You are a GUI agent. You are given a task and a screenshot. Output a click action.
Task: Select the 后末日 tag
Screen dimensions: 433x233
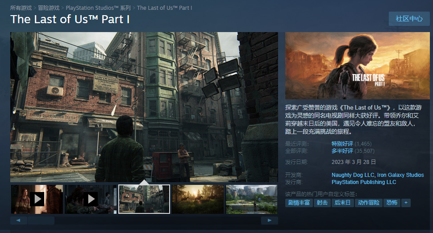pyautogui.click(x=342, y=203)
